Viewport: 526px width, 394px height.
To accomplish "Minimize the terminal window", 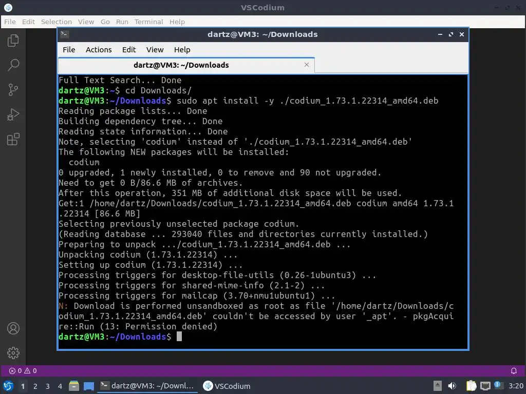I will tap(440, 34).
